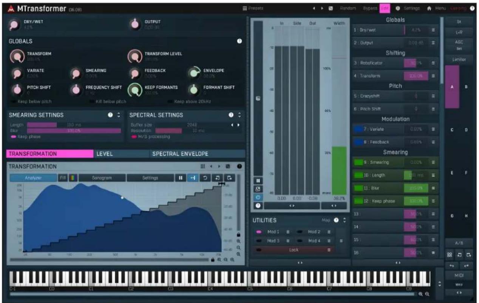Toggle the Mod 4 modulator enable
Viewport: 479px width, 303px height.
pyautogui.click(x=300, y=240)
